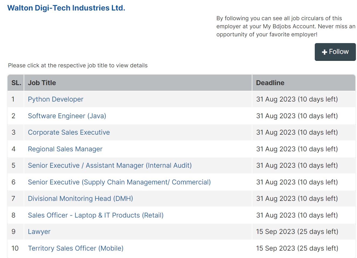Open Software Engineer (Java) job details
This screenshot has width=357, height=258.
point(67,116)
